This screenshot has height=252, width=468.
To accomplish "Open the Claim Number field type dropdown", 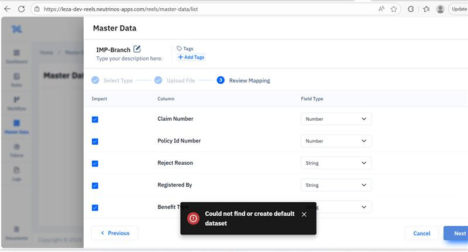I will coord(336,119).
